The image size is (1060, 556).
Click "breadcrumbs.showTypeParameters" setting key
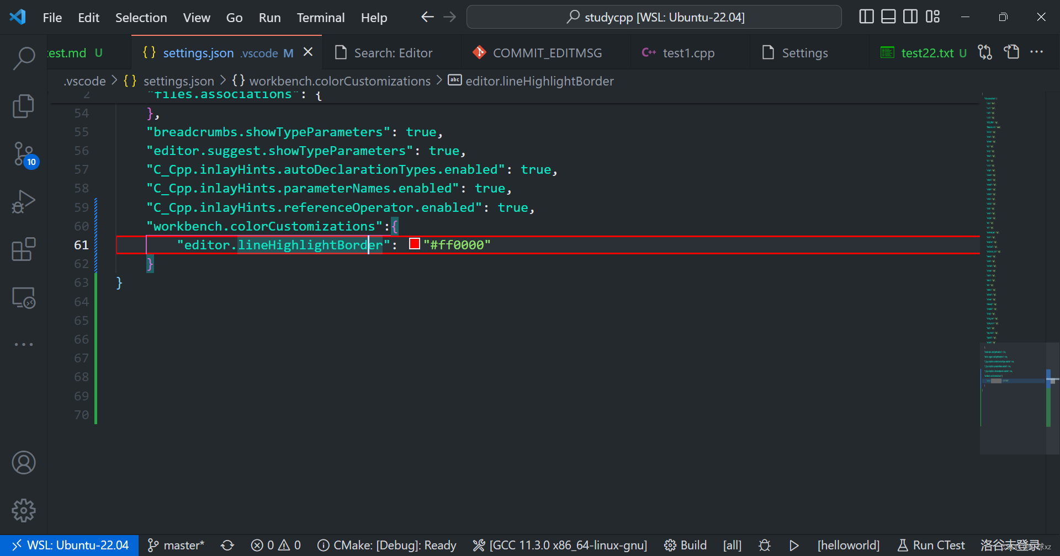(x=268, y=132)
